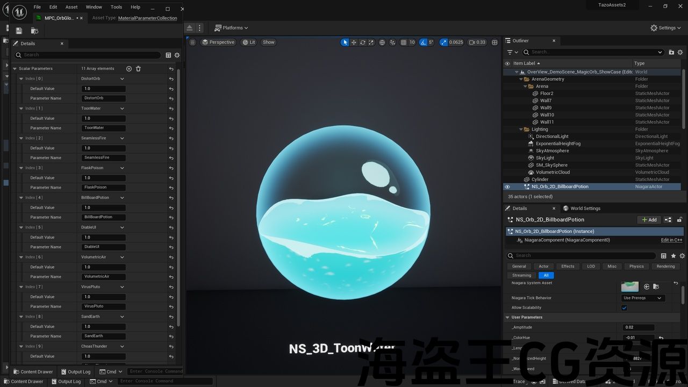Click the world/local coordinate space globe icon
The width and height of the screenshot is (688, 387).
click(382, 42)
